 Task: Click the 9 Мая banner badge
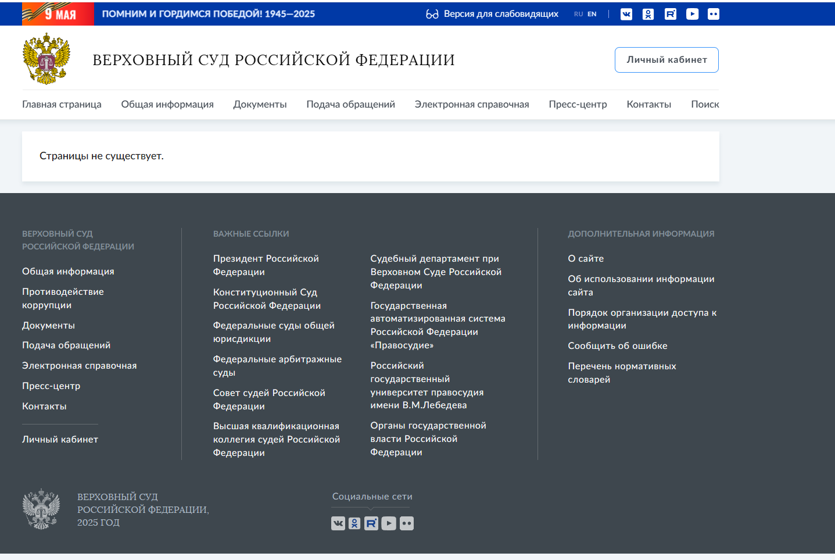coord(58,13)
